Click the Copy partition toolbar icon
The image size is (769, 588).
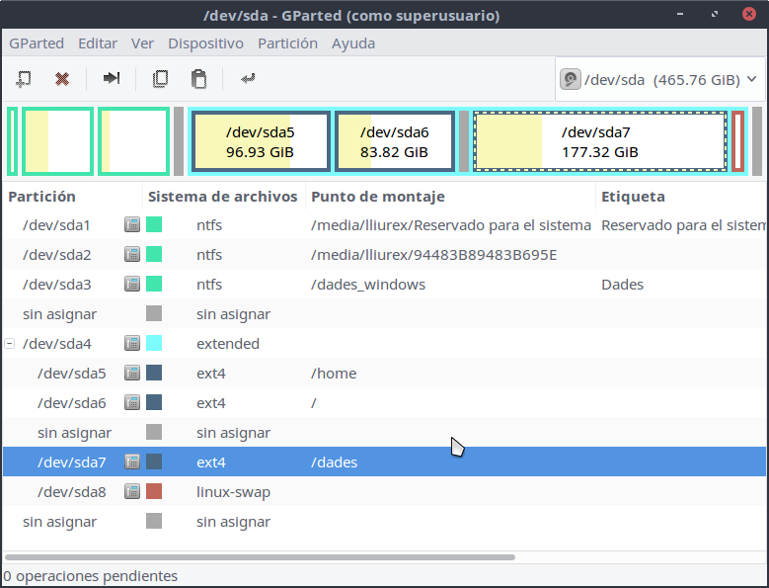tap(160, 78)
